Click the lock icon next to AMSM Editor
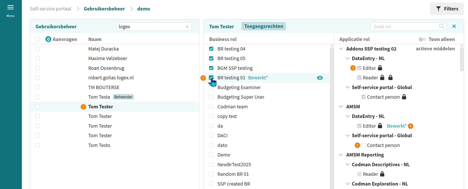Image resolution: width=468 pixels, height=189 pixels. pyautogui.click(x=380, y=126)
